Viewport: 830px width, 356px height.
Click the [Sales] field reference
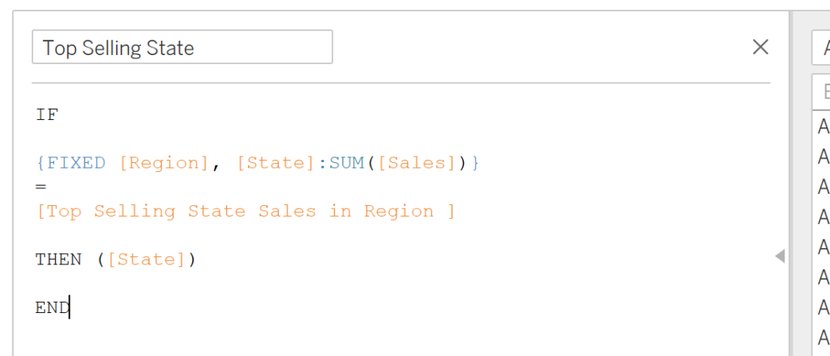point(417,163)
